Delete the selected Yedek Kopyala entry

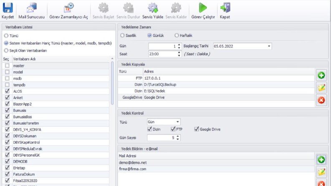point(321,100)
